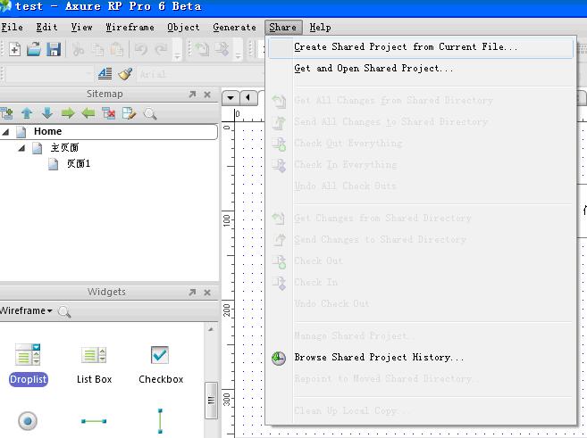Move page up with blue up arrow

coord(27,113)
